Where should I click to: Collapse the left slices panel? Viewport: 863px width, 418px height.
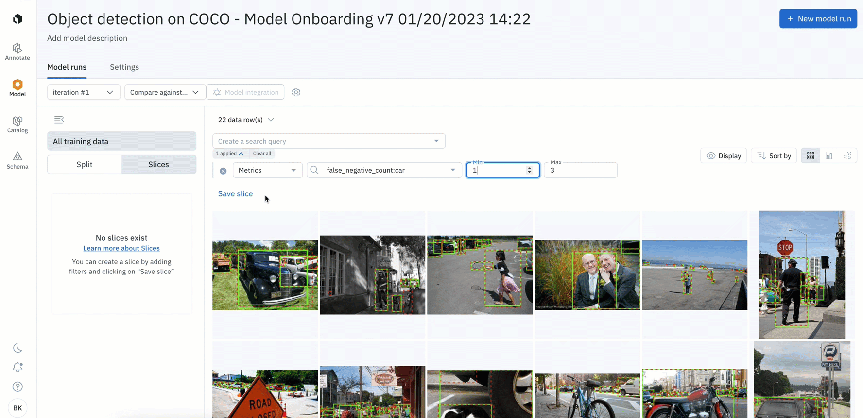pyautogui.click(x=59, y=120)
